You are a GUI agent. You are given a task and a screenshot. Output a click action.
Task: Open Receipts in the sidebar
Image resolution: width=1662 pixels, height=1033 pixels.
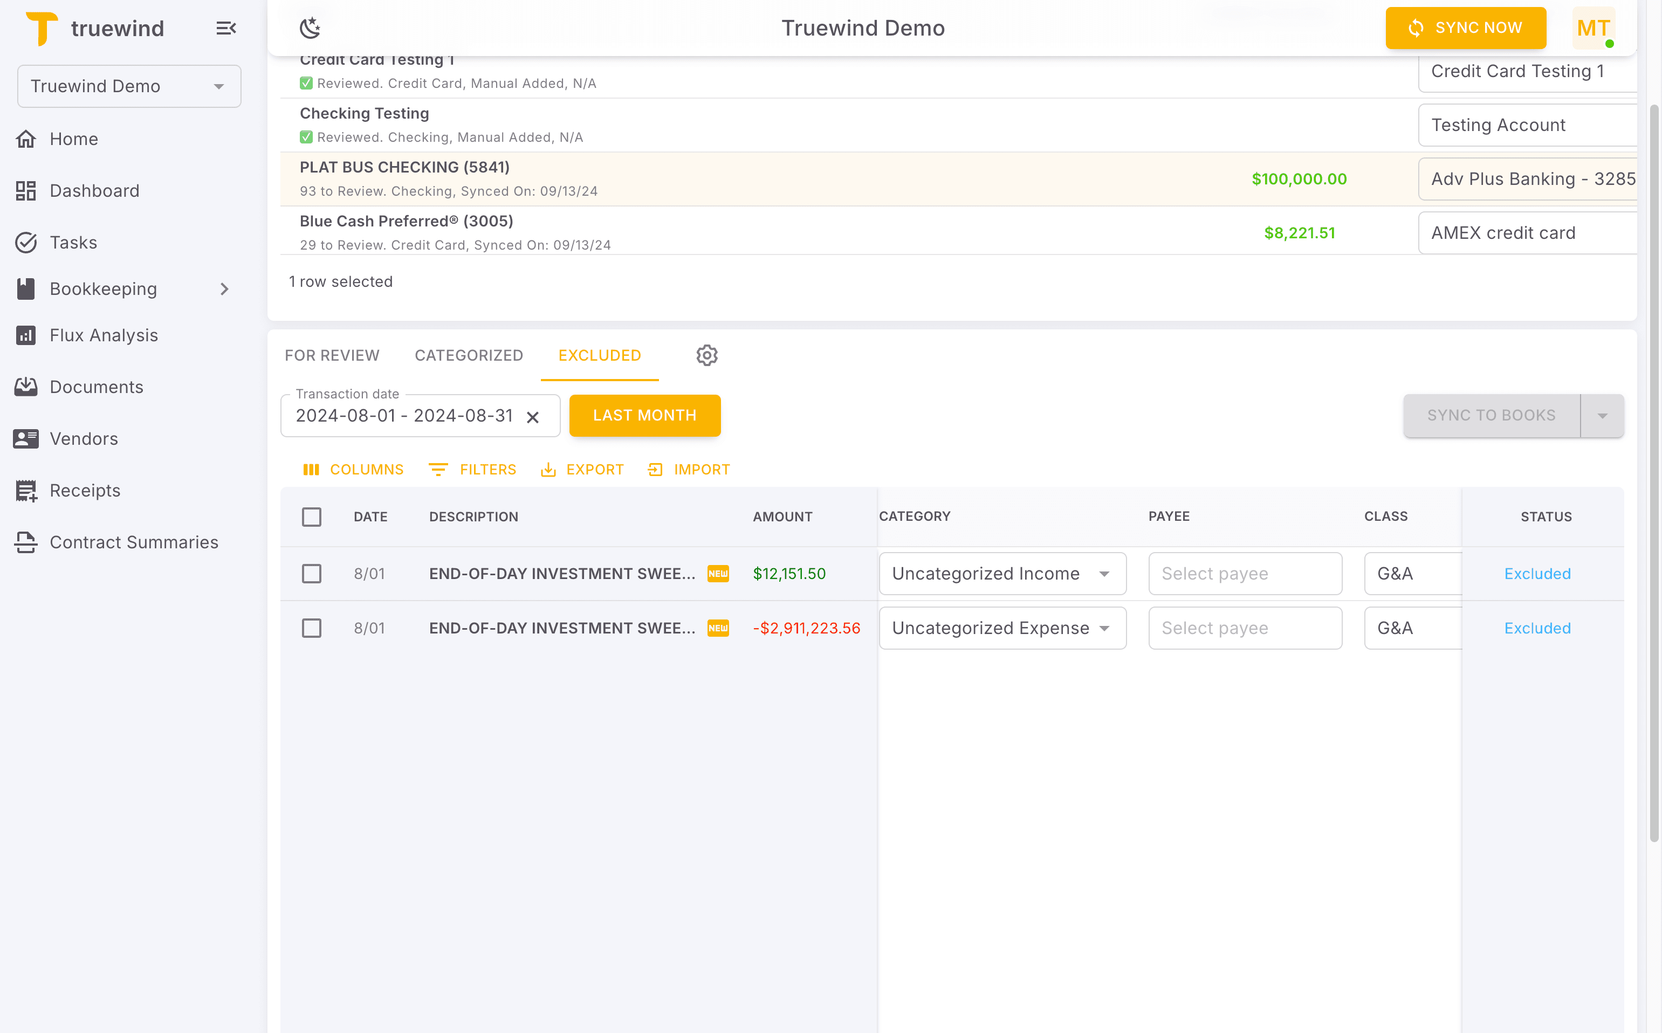[85, 490]
